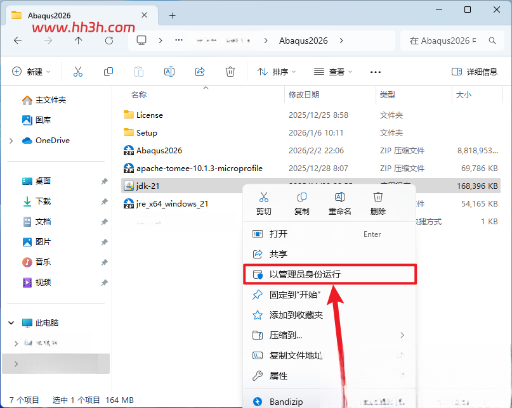Click the Cut icon in the toolbar

tap(77, 72)
